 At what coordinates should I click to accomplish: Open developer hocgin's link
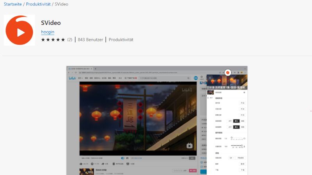48,32
